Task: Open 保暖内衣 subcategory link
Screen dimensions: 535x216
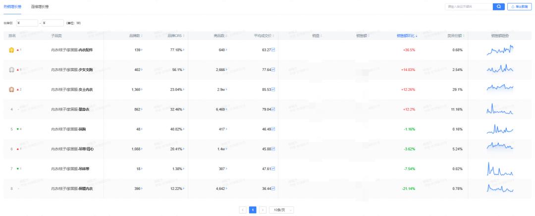Action: [x=86, y=188]
